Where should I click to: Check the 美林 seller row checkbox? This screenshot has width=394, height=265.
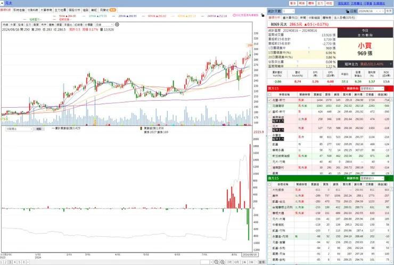[x=269, y=196]
